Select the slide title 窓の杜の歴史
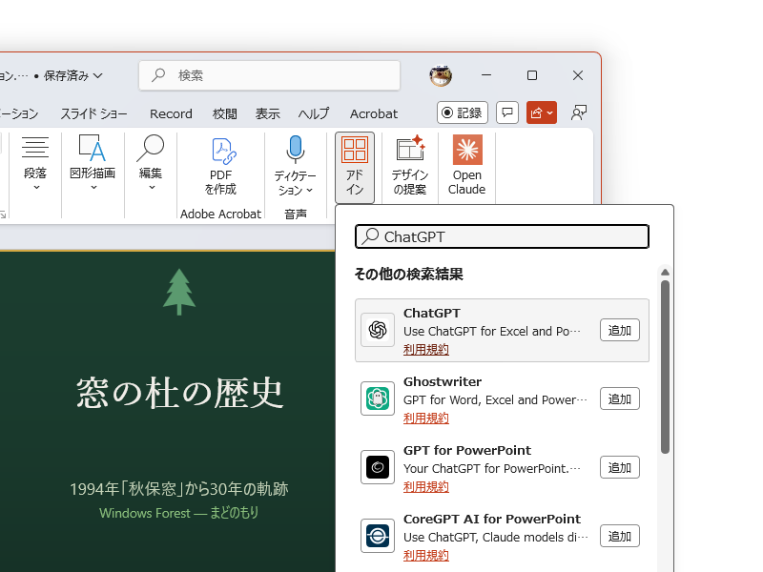 (180, 392)
